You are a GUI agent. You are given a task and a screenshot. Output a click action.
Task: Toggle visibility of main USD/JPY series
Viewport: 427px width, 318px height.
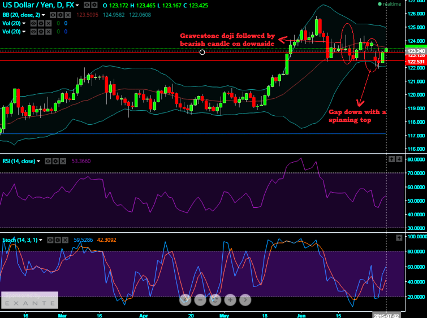(x=87, y=5)
